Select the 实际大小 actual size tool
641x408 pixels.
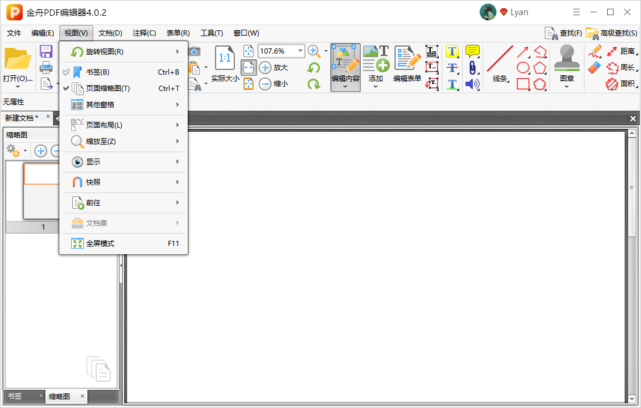click(225, 64)
